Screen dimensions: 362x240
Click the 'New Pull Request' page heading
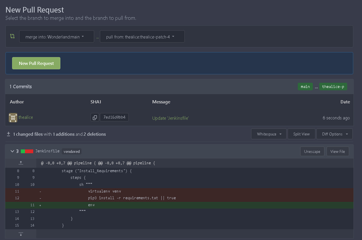[35, 10]
